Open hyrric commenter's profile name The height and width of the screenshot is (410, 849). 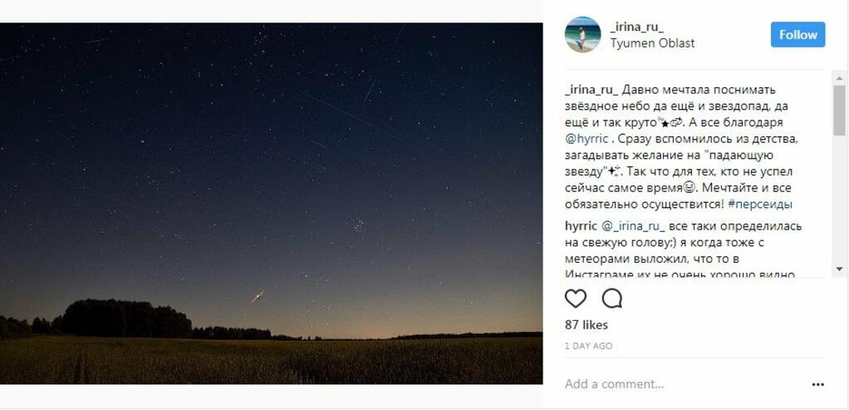581,226
